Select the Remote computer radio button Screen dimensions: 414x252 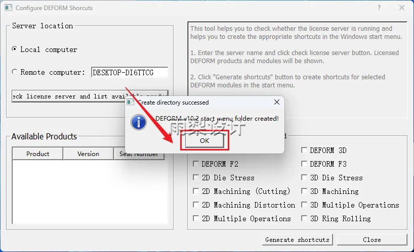[x=15, y=72]
